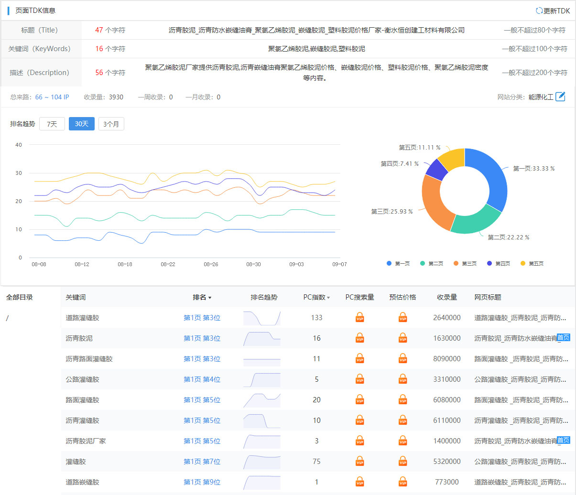Click keyword 沥青胶泥厂家
This screenshot has width=576, height=495.
click(86, 441)
